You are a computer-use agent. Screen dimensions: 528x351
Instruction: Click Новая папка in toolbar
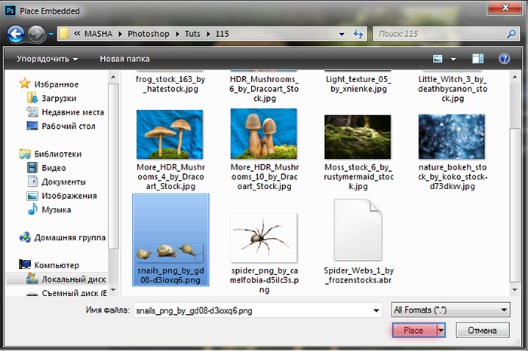[124, 59]
